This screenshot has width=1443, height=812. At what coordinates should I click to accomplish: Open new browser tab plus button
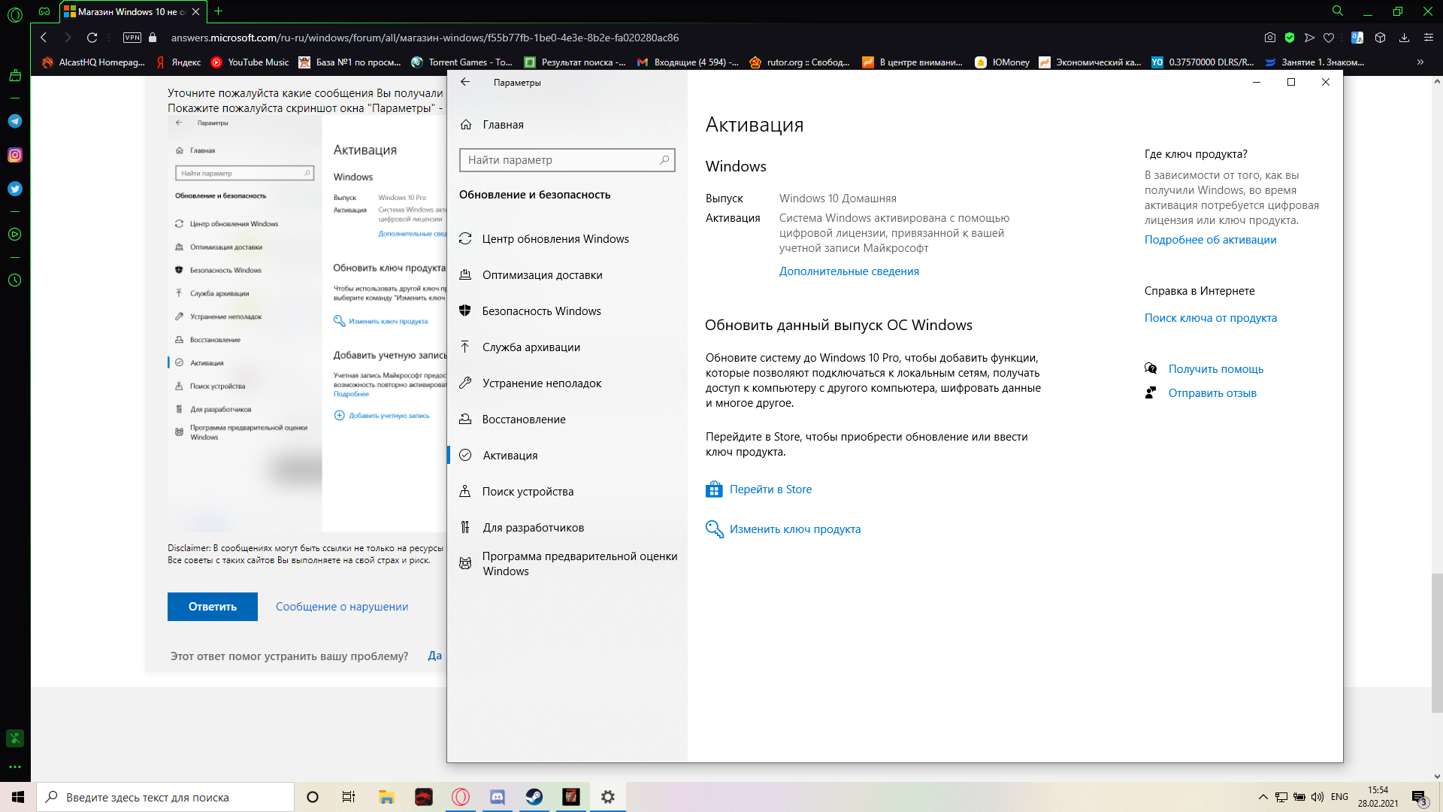(x=219, y=11)
